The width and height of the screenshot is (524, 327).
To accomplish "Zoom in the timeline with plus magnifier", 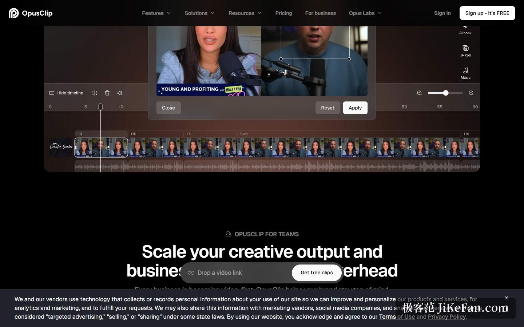I will coord(471,93).
